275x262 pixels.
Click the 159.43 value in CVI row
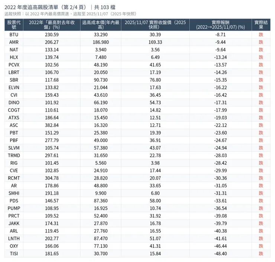[x=52, y=95]
